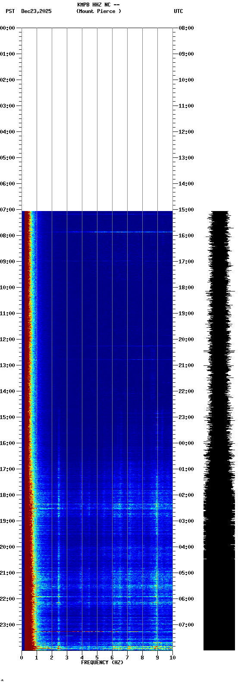
Task: Click the 'UTC' timezone label
Action: (x=178, y=11)
